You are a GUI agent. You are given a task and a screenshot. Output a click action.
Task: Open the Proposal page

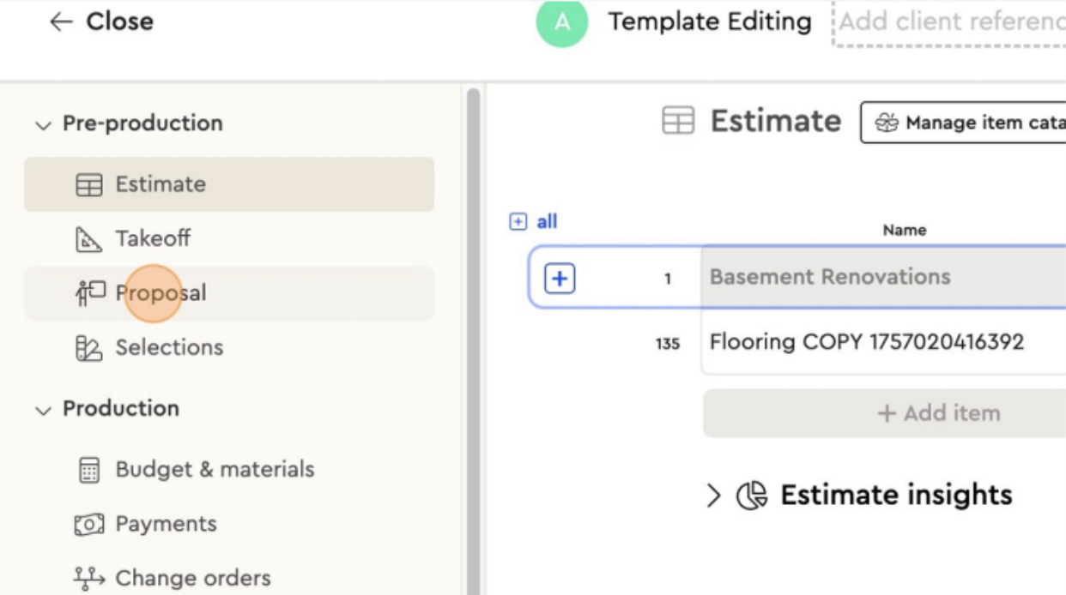click(229, 293)
